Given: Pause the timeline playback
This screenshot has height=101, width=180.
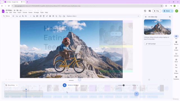Looking at the screenshot, I should (64, 85).
